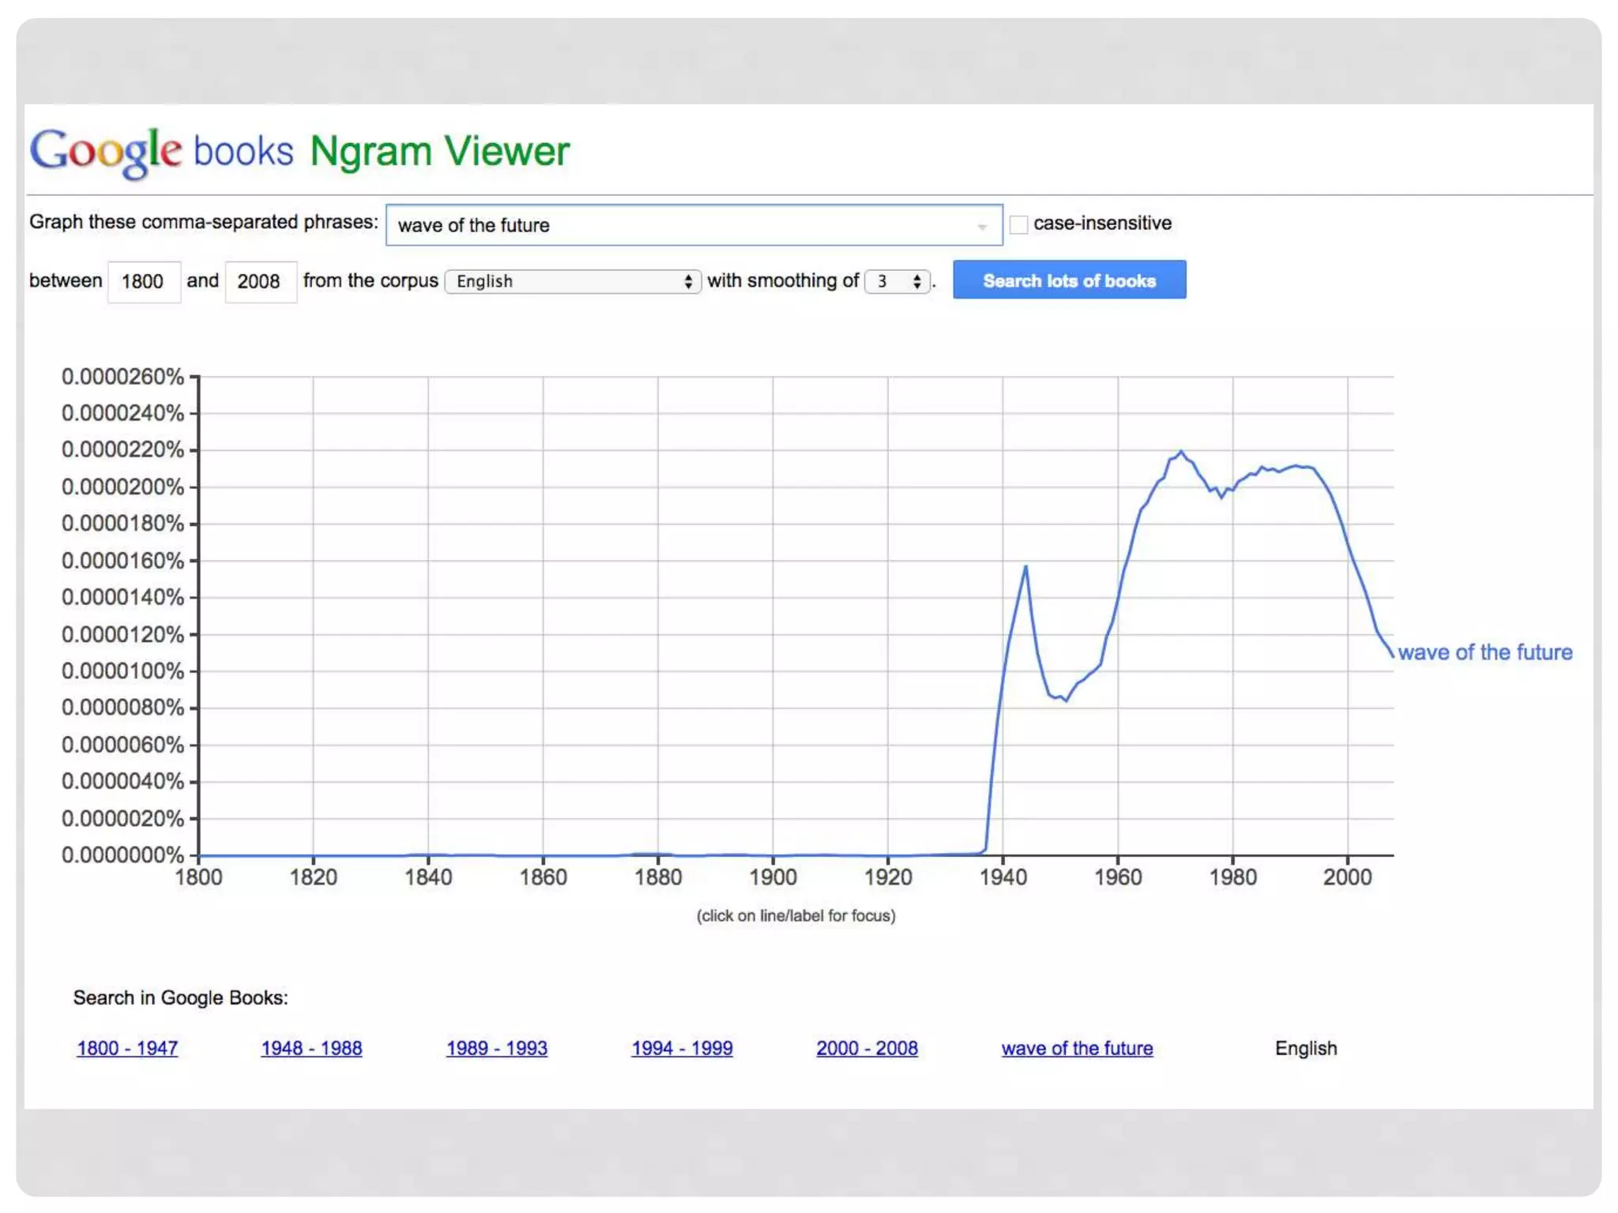The width and height of the screenshot is (1618, 1213).
Task: Click the 1944 peak on the graph line
Action: click(x=1025, y=567)
